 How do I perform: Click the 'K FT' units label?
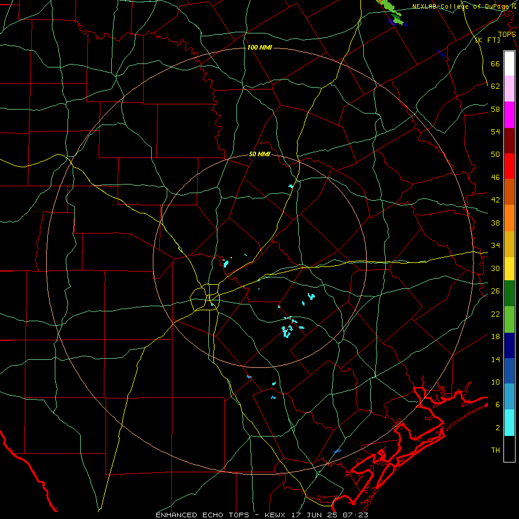pyautogui.click(x=487, y=40)
